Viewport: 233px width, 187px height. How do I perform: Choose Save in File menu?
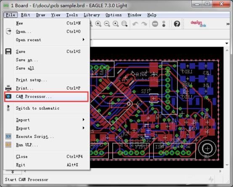click(47, 52)
